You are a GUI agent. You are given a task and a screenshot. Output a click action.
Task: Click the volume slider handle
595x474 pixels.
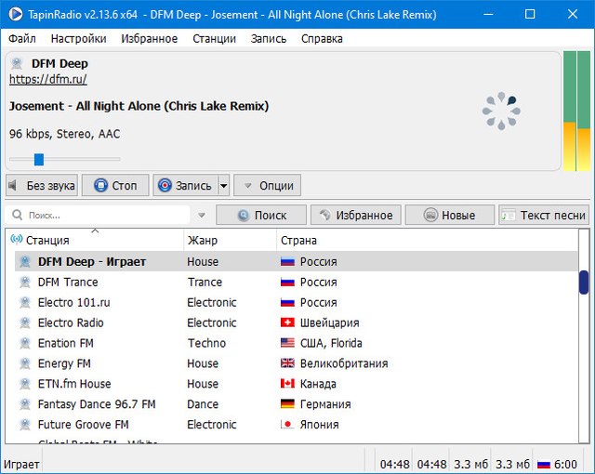point(39,159)
